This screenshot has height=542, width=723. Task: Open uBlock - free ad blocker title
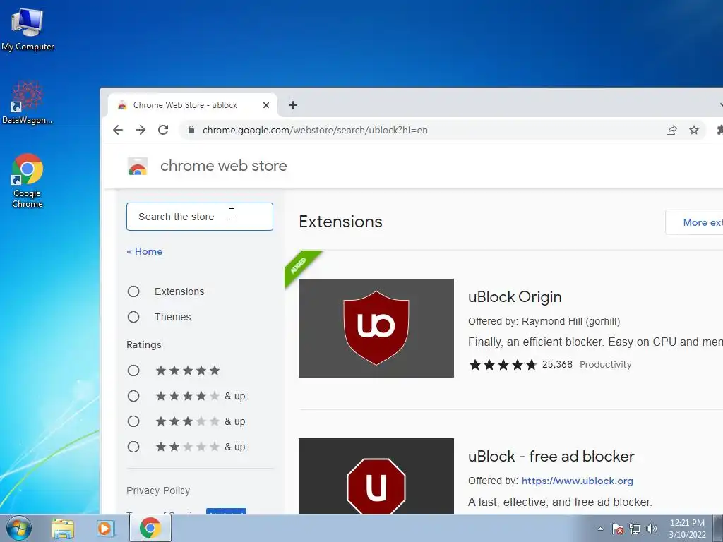point(551,457)
